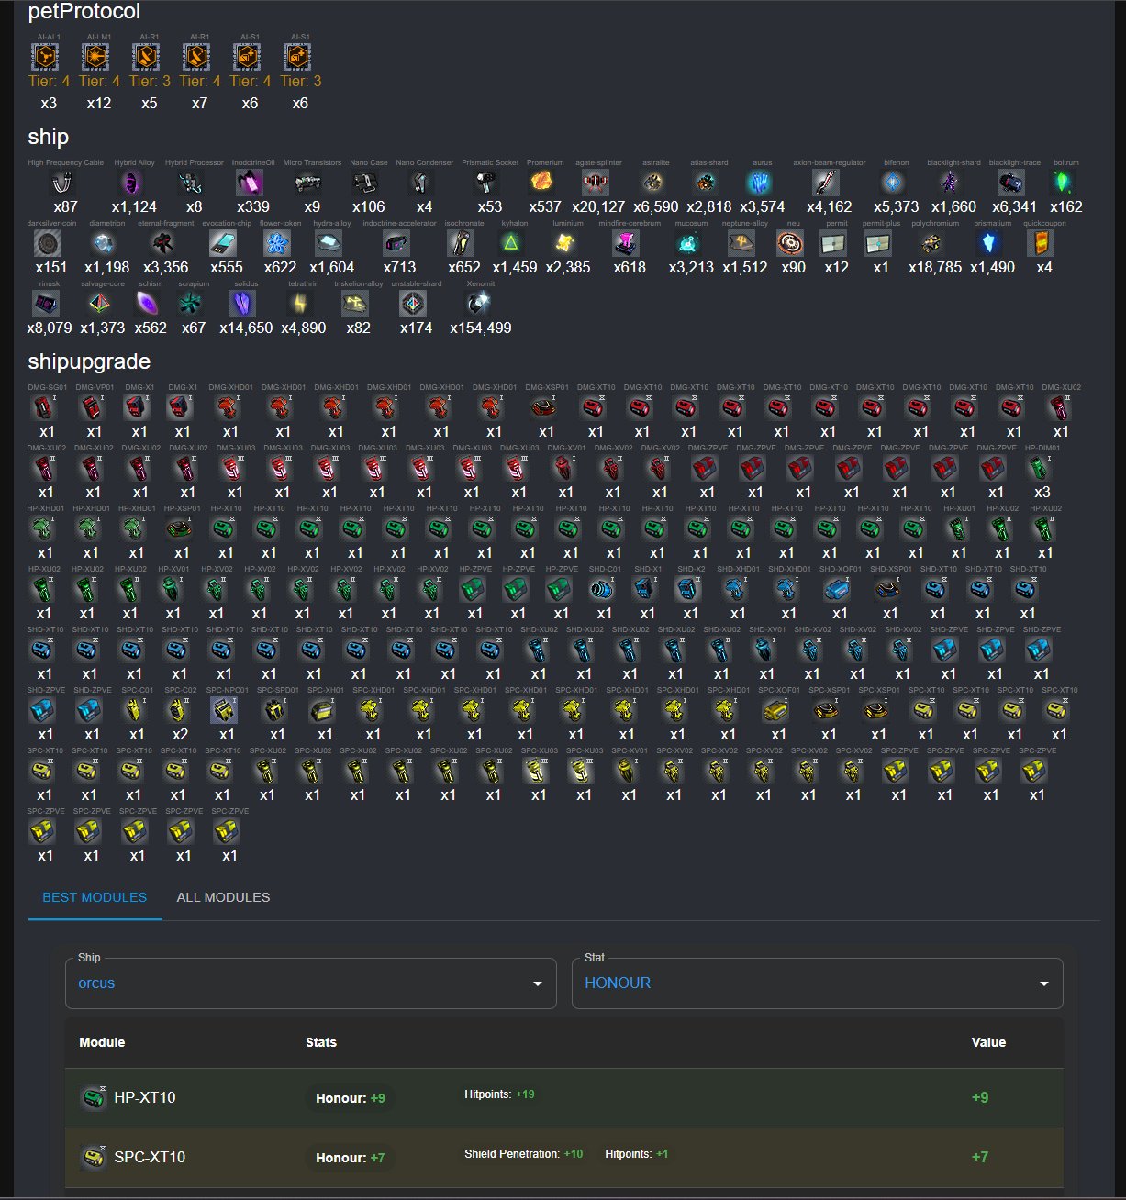
Task: Click the HP-XT10 module row
Action: pyautogui.click(x=563, y=1097)
